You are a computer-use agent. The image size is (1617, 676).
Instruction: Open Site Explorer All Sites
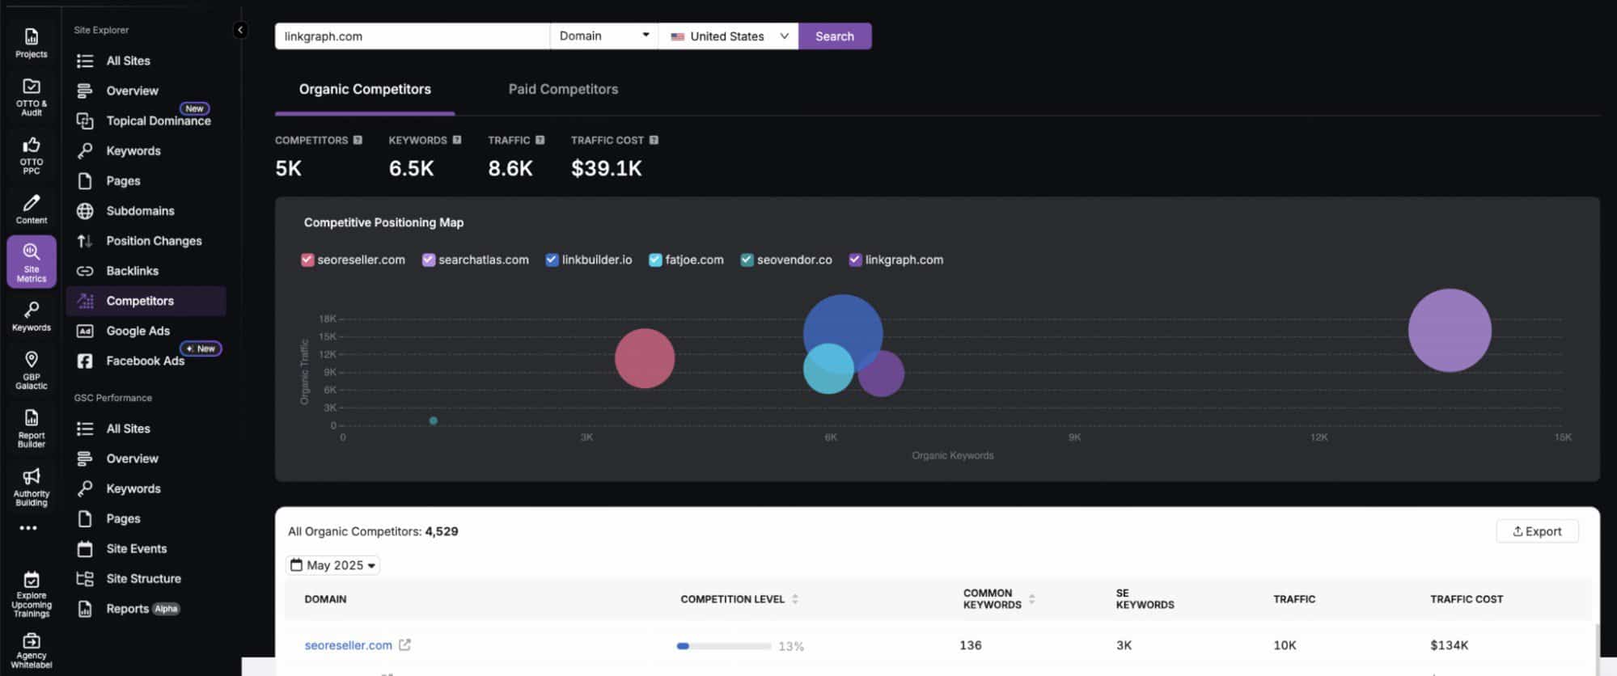128,61
